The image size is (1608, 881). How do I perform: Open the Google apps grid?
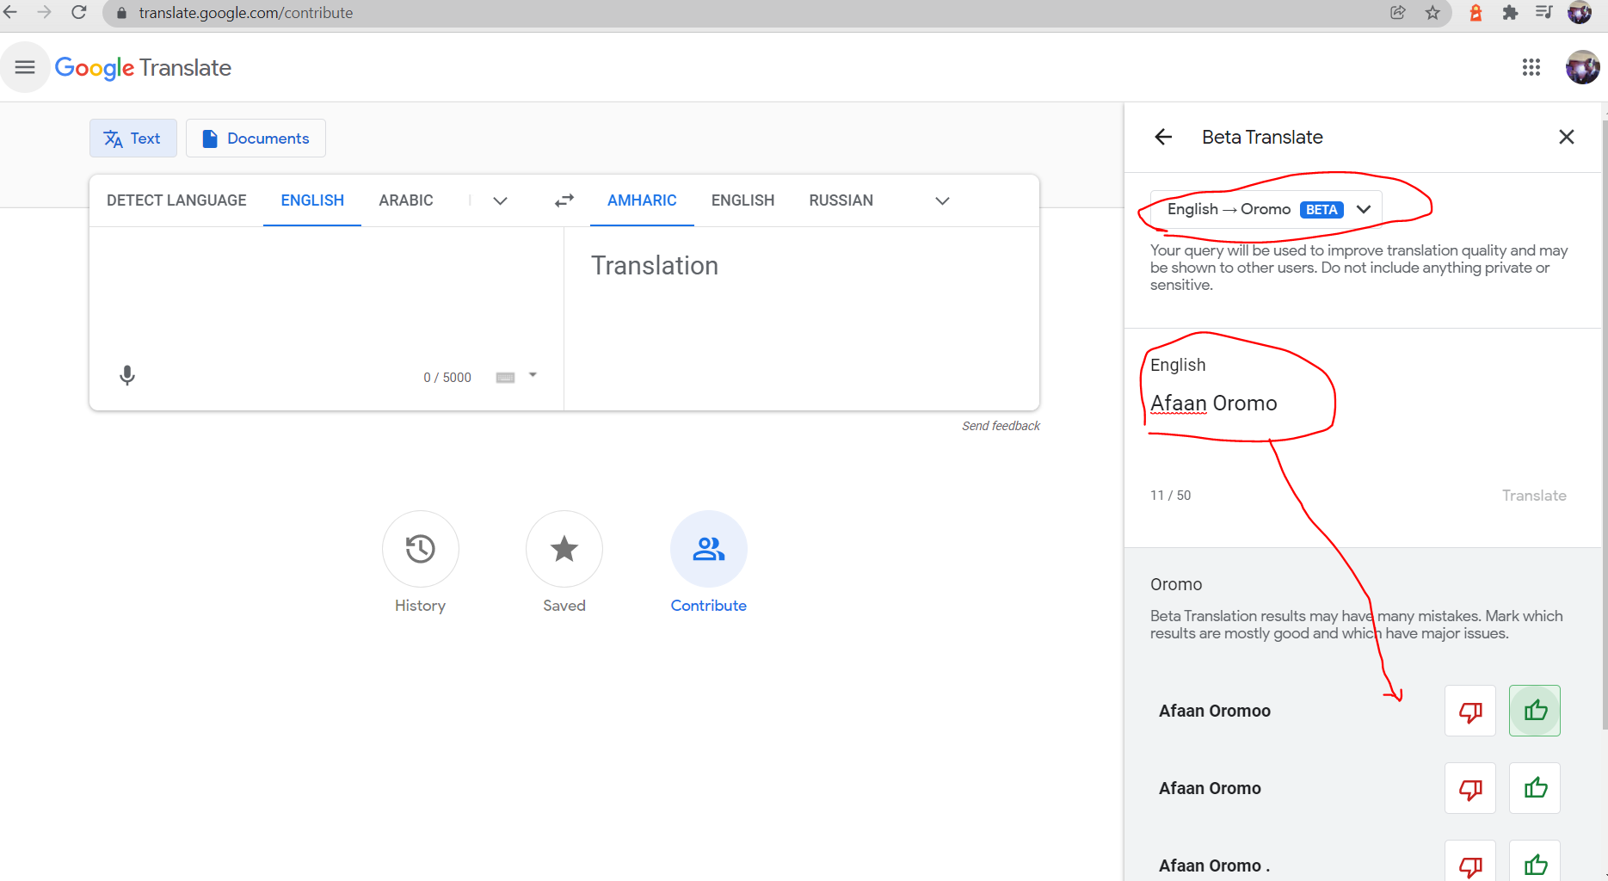click(1531, 67)
